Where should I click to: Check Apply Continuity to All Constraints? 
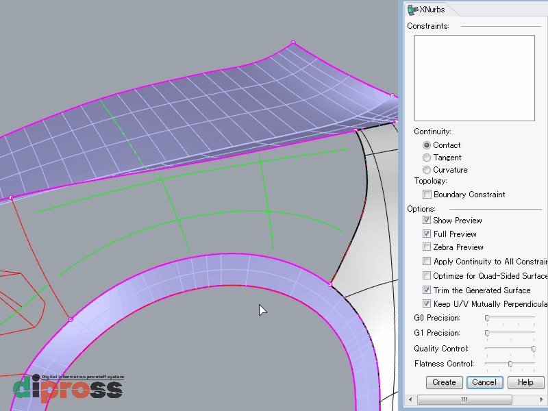click(x=427, y=261)
